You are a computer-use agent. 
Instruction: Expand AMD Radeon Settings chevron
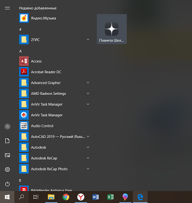tap(88, 93)
